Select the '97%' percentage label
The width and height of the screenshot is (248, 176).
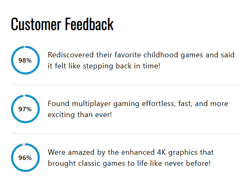point(25,109)
